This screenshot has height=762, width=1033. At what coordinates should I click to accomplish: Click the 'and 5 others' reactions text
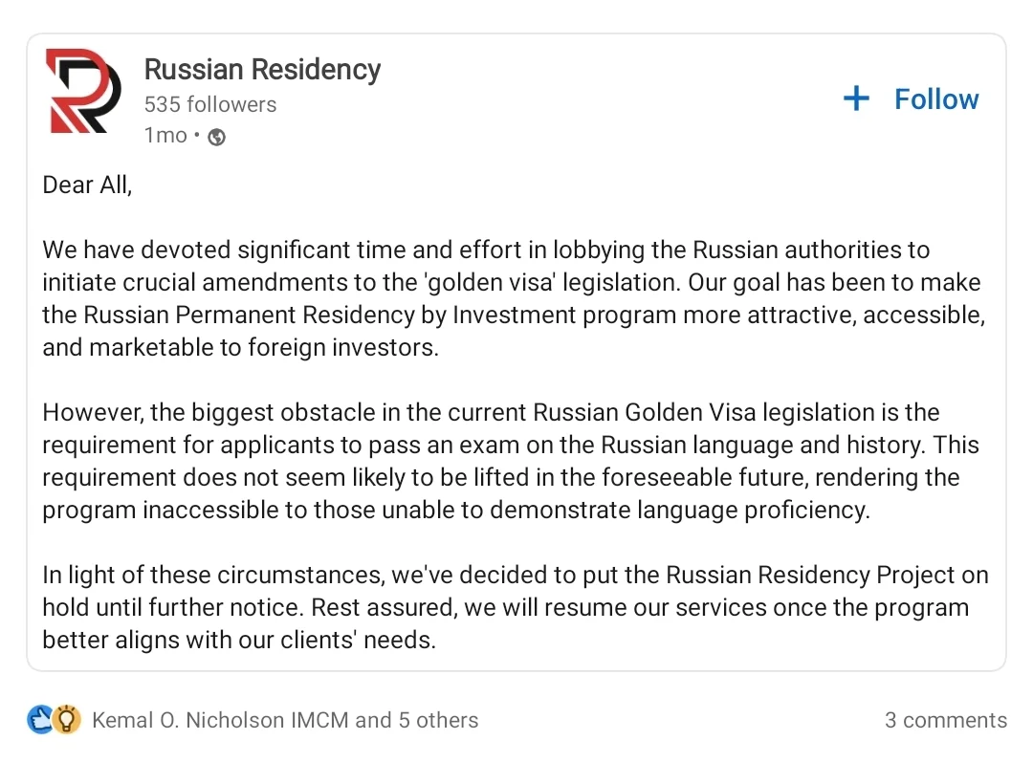pos(416,720)
